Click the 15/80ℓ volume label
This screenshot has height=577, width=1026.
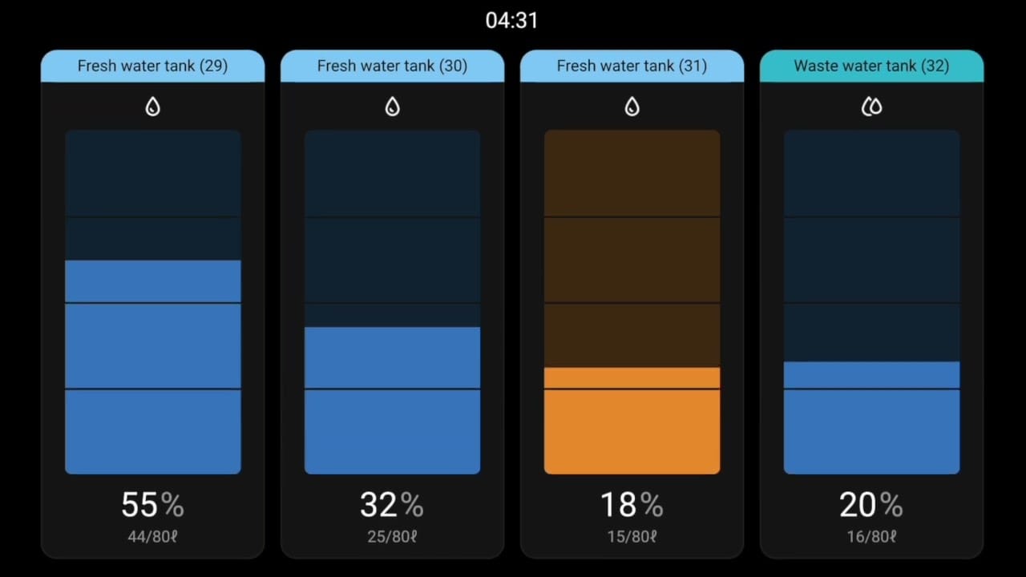pyautogui.click(x=632, y=536)
